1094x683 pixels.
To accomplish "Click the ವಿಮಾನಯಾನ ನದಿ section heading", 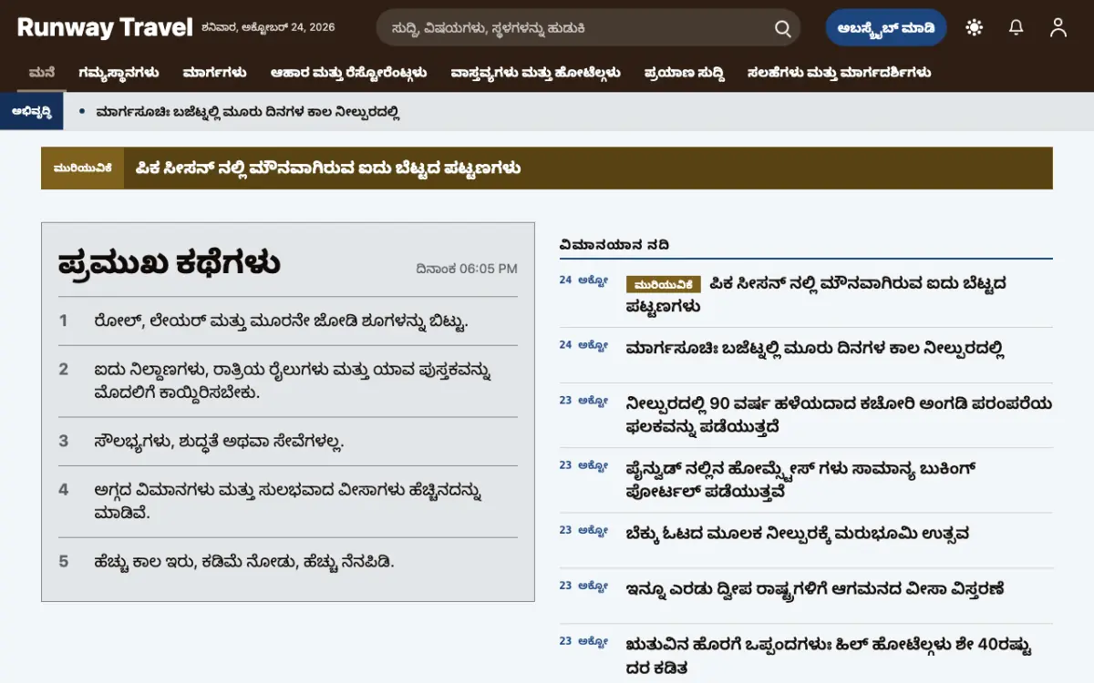I will (x=614, y=244).
